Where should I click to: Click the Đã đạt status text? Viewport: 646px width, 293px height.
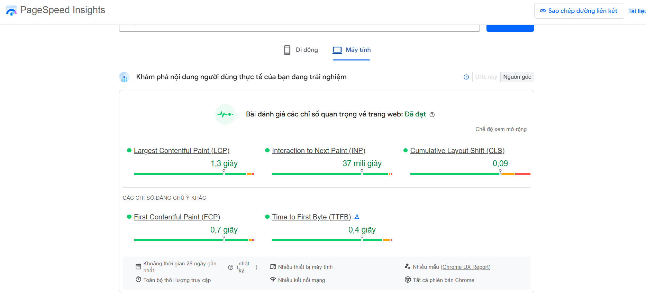(x=415, y=114)
